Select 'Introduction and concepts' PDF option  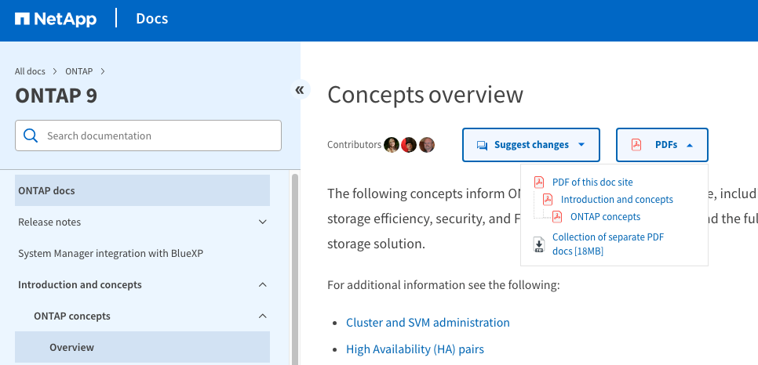(x=617, y=200)
